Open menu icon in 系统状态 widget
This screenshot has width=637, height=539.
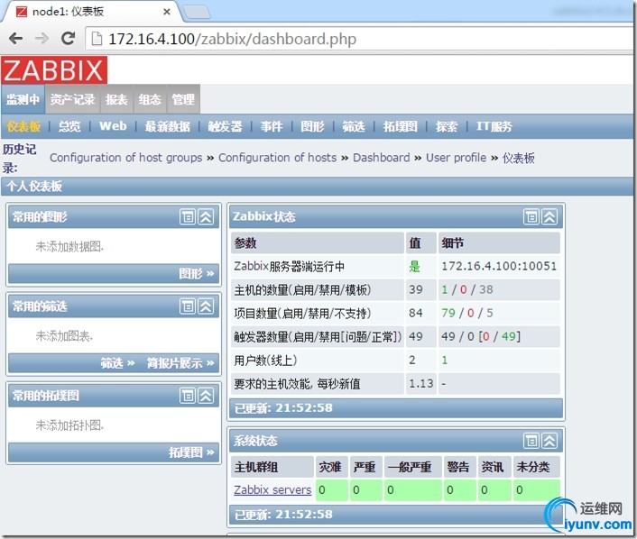click(531, 441)
